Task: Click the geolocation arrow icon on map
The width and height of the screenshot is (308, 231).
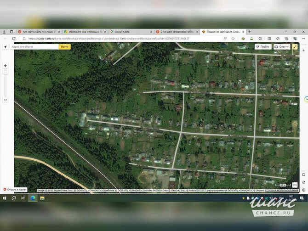Action: (6, 47)
